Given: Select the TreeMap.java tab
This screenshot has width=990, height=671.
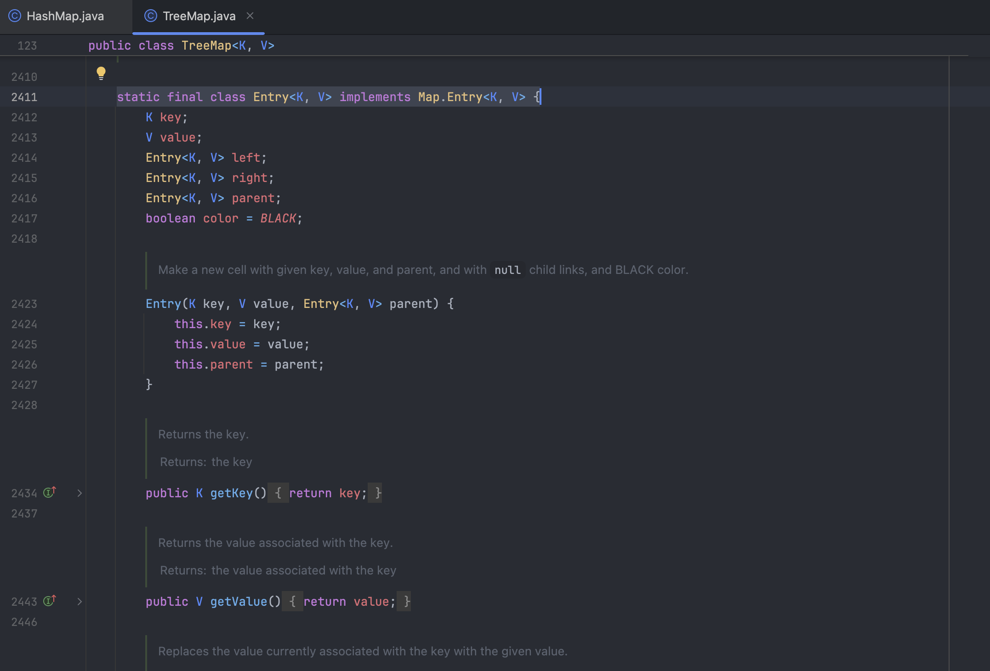Looking at the screenshot, I should pyautogui.click(x=199, y=16).
